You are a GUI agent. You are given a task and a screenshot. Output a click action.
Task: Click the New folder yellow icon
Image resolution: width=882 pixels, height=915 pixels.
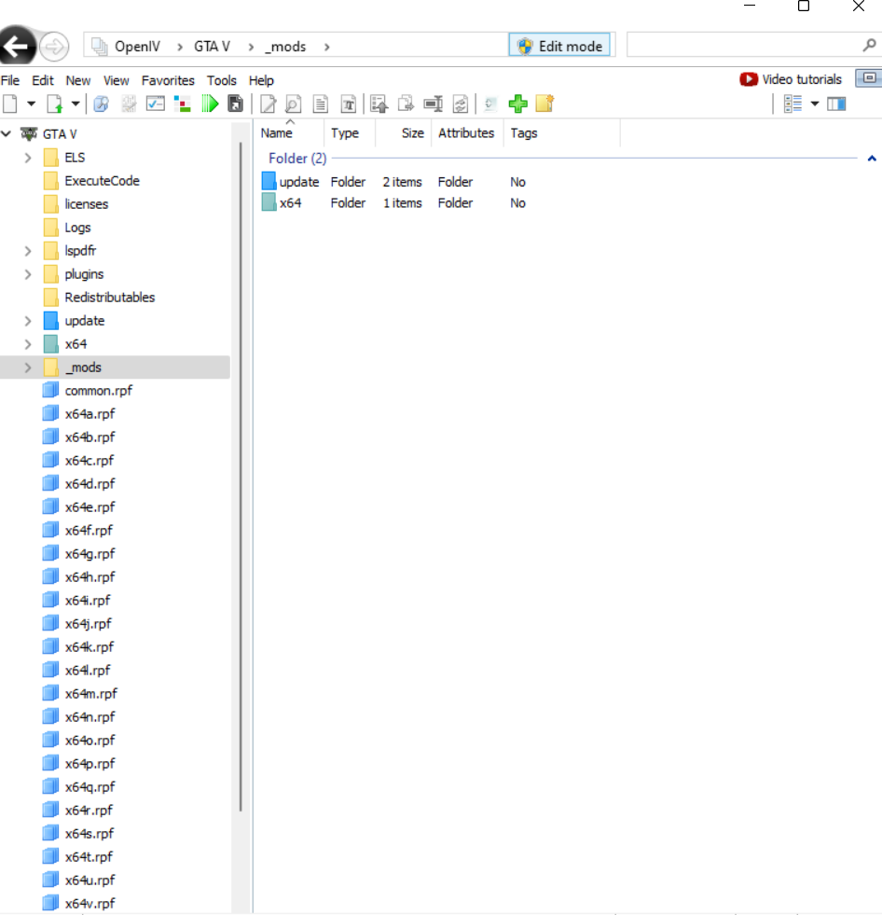[x=544, y=104]
